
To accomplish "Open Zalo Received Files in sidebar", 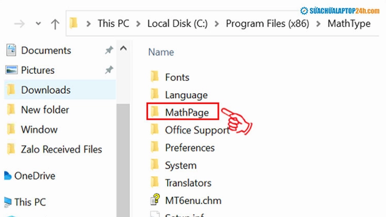I will point(61,149).
